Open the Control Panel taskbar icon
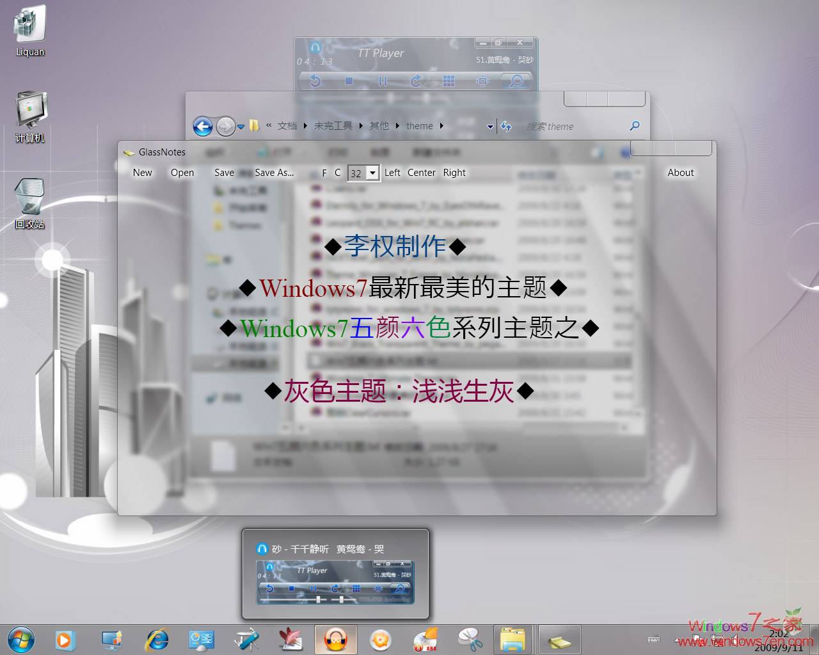The image size is (819, 655). tap(202, 639)
